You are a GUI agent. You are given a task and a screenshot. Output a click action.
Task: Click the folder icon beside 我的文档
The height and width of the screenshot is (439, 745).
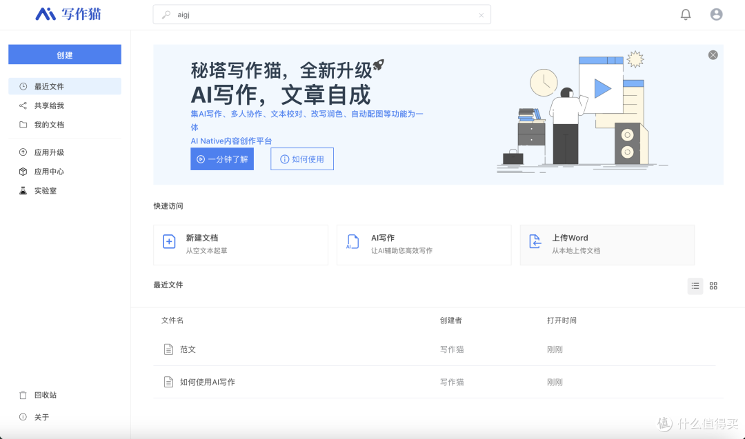point(23,125)
